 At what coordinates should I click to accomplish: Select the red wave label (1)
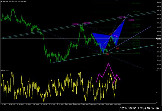coord(105,47)
